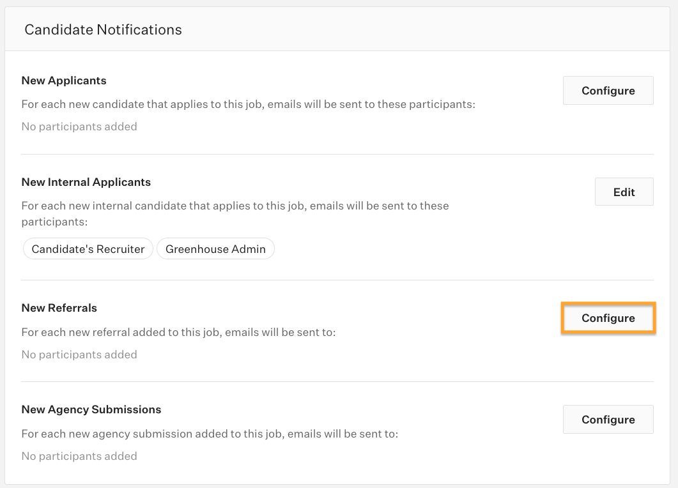Image resolution: width=678 pixels, height=488 pixels.
Task: Click 'No participants added' under New Referrals
Action: coord(79,355)
